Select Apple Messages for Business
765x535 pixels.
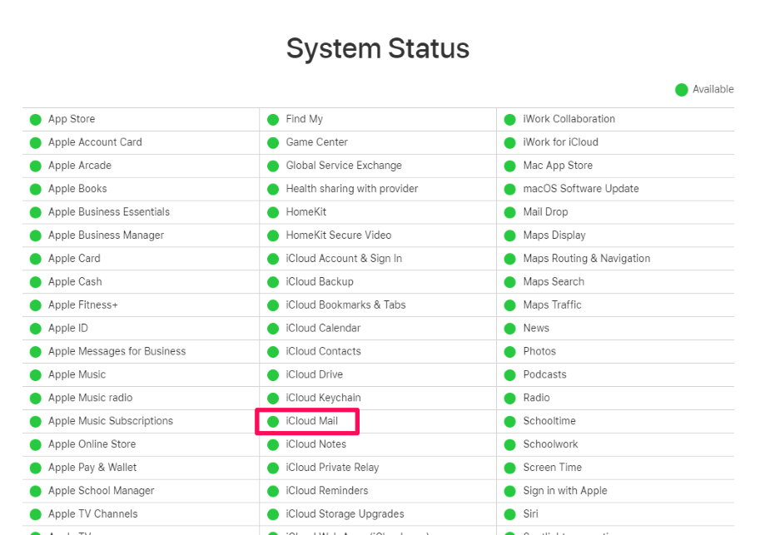[117, 351]
